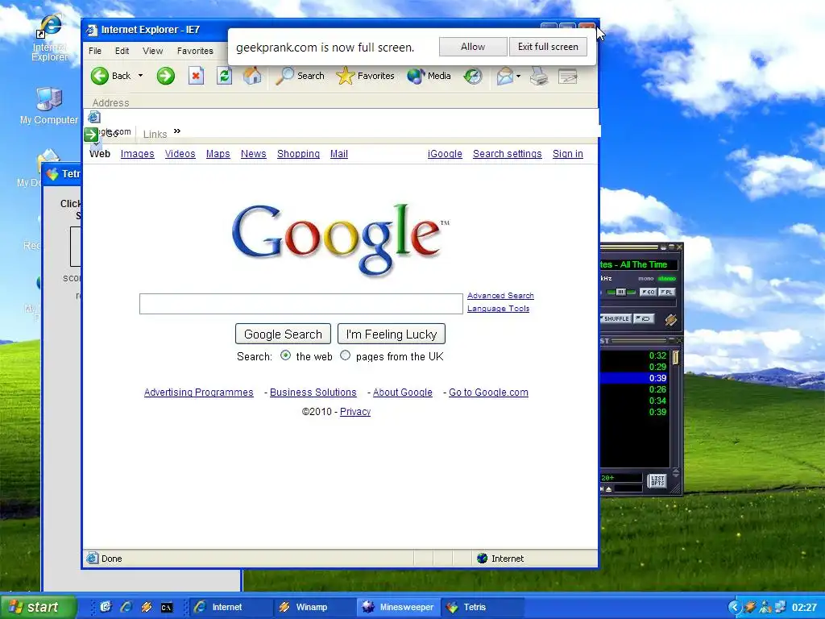Open Mail button dropdown arrow
This screenshot has width=825, height=619.
[x=519, y=77]
